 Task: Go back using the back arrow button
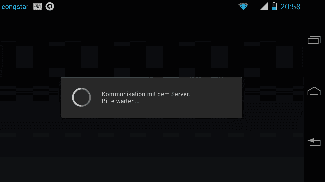314,142
